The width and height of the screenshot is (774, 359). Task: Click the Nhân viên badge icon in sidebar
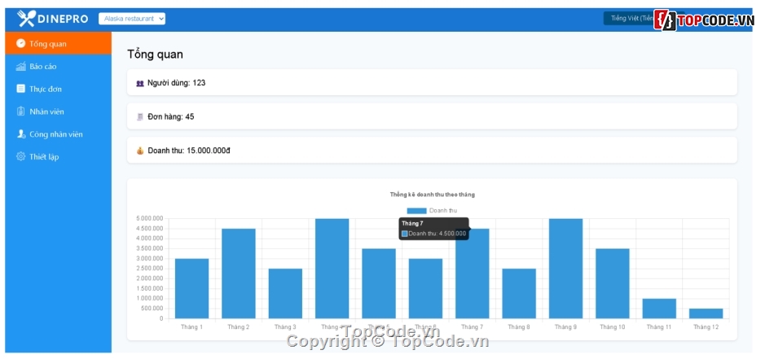click(21, 112)
